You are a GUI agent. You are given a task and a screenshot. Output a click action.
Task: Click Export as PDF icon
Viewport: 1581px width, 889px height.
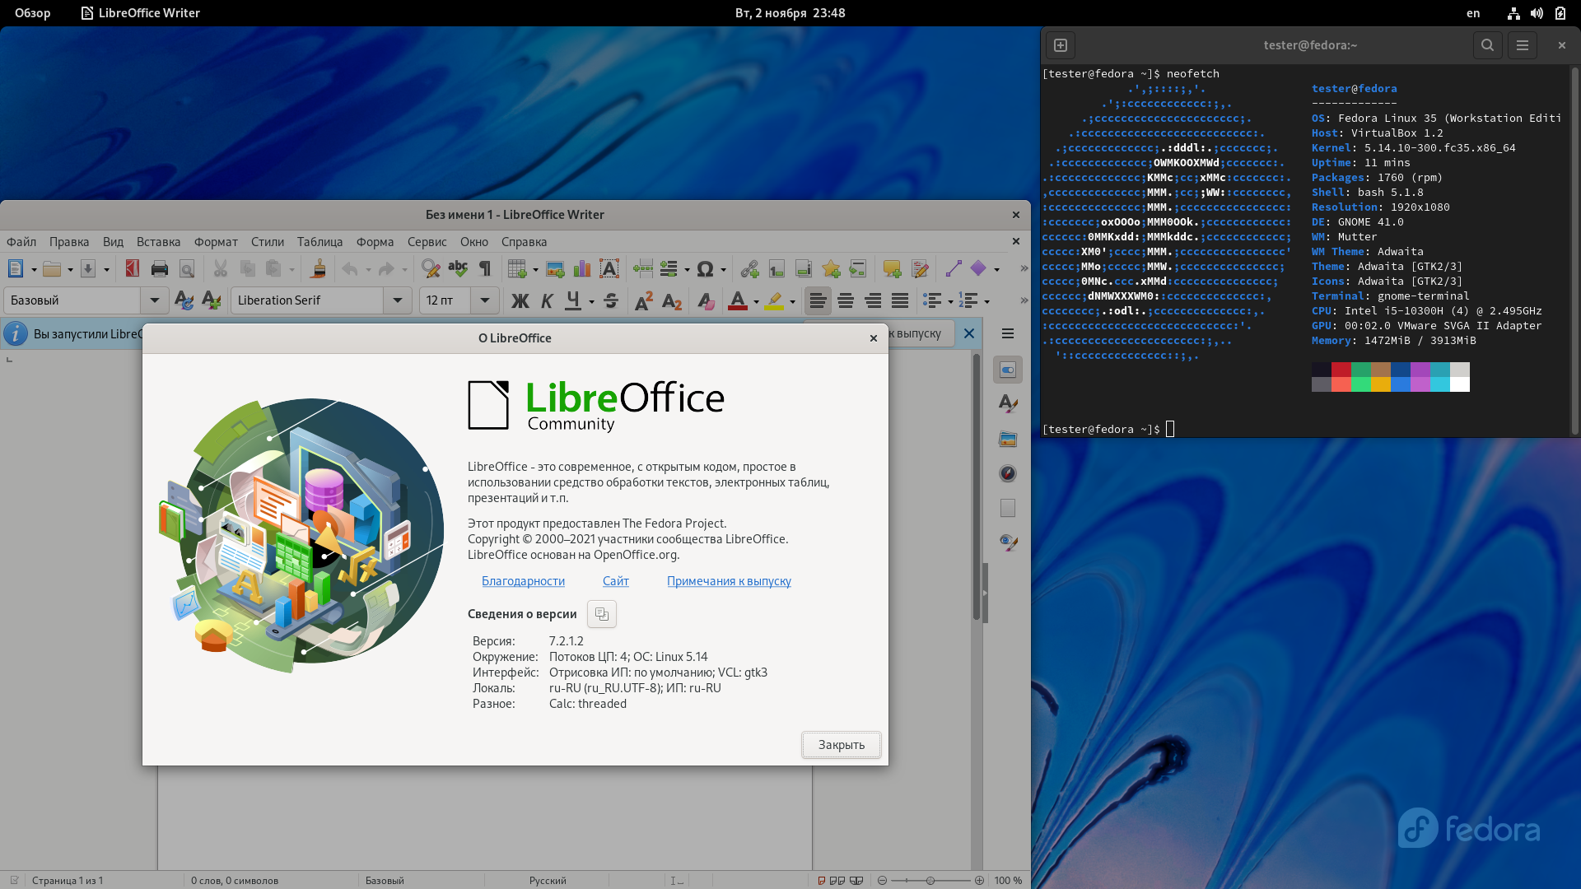pos(132,268)
